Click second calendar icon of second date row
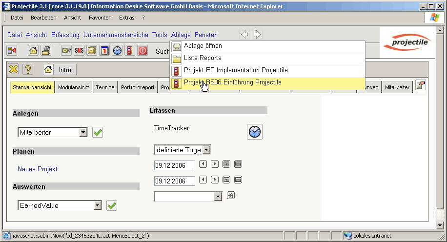Screen dimensions: 447x242 pyautogui.click(x=238, y=180)
